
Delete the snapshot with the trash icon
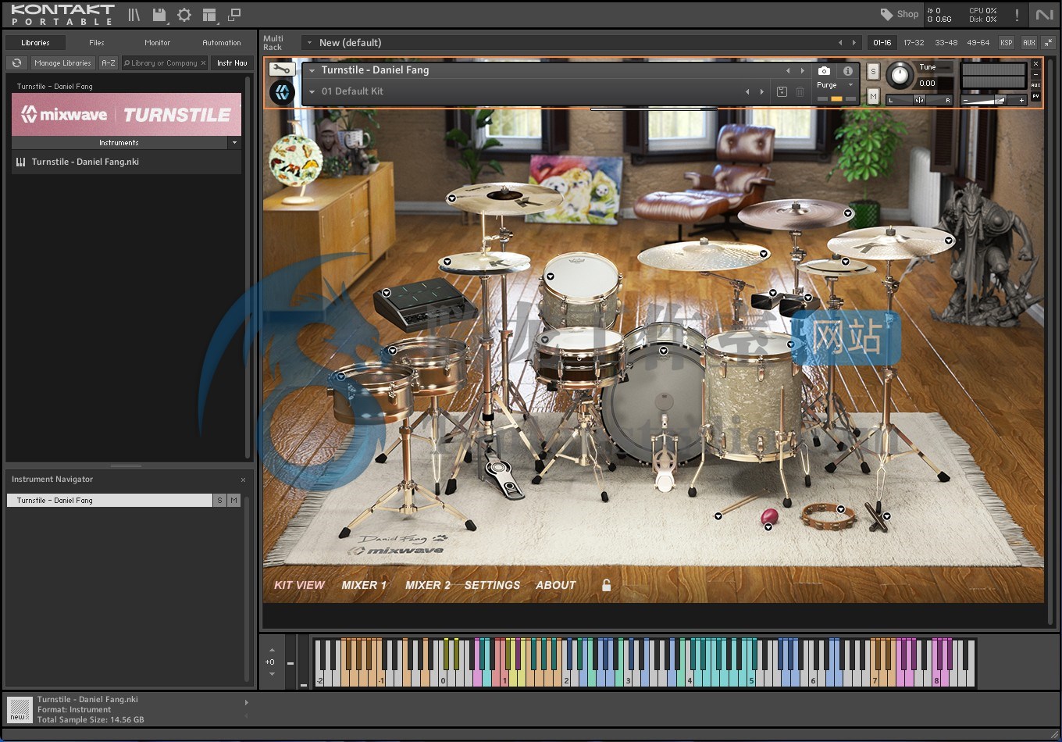[800, 91]
